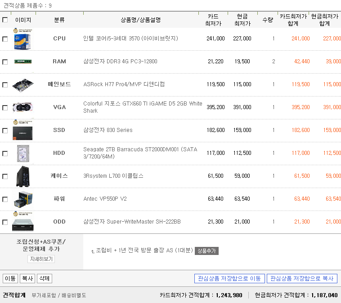Open the Seagate hard drive image

pyautogui.click(x=23, y=154)
